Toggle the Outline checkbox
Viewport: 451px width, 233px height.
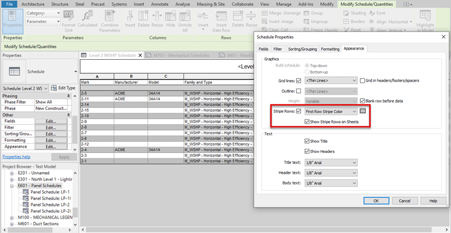(298, 91)
